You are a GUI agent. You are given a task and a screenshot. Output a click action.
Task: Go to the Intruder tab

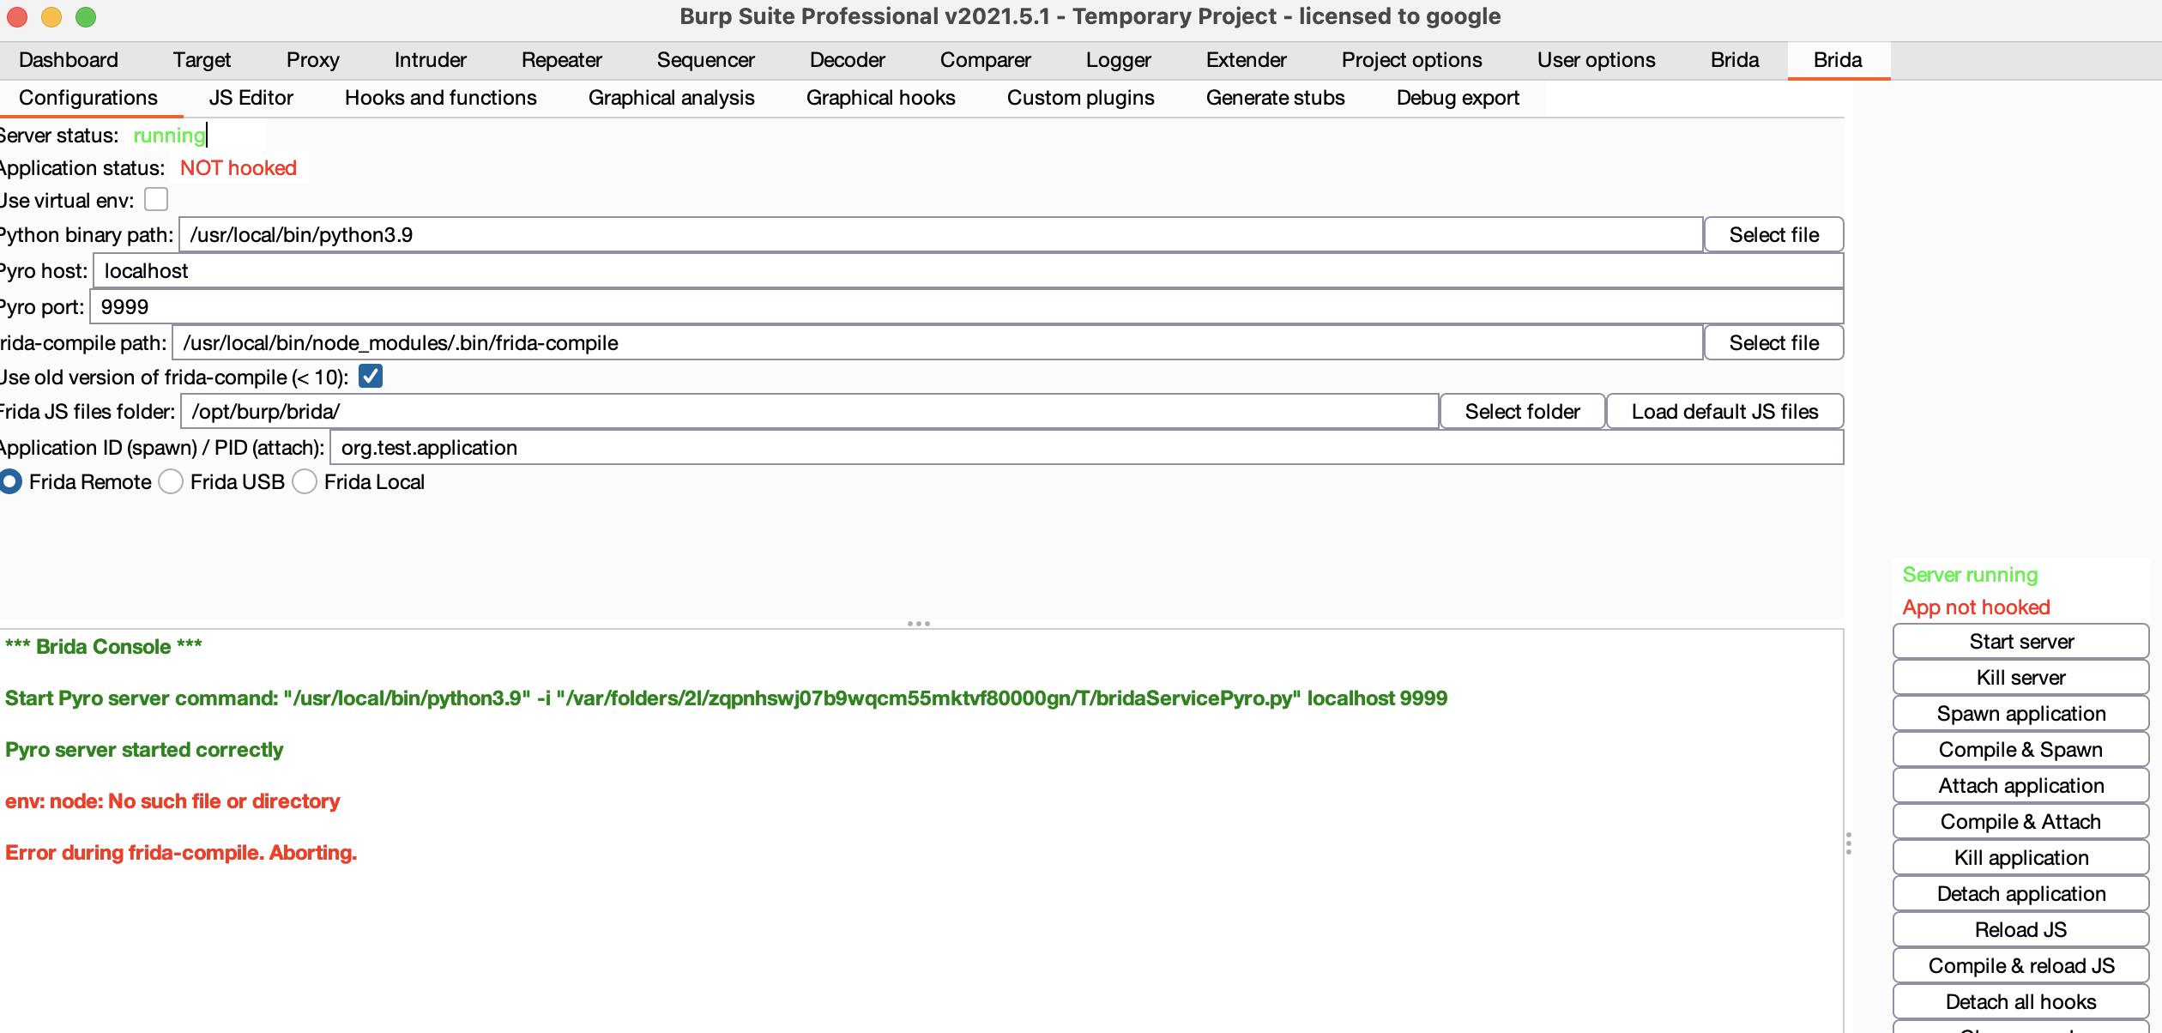(430, 60)
